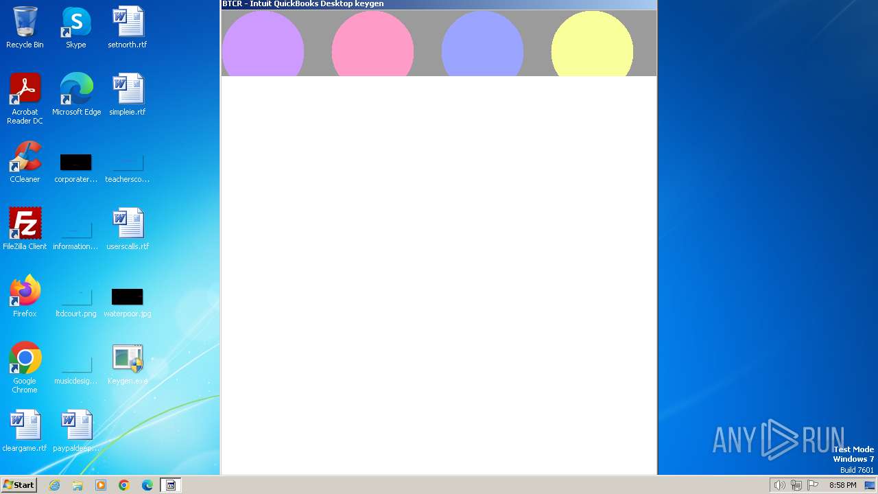Open the userscalls.rtf document
The height and width of the screenshot is (494, 878).
pos(128,229)
